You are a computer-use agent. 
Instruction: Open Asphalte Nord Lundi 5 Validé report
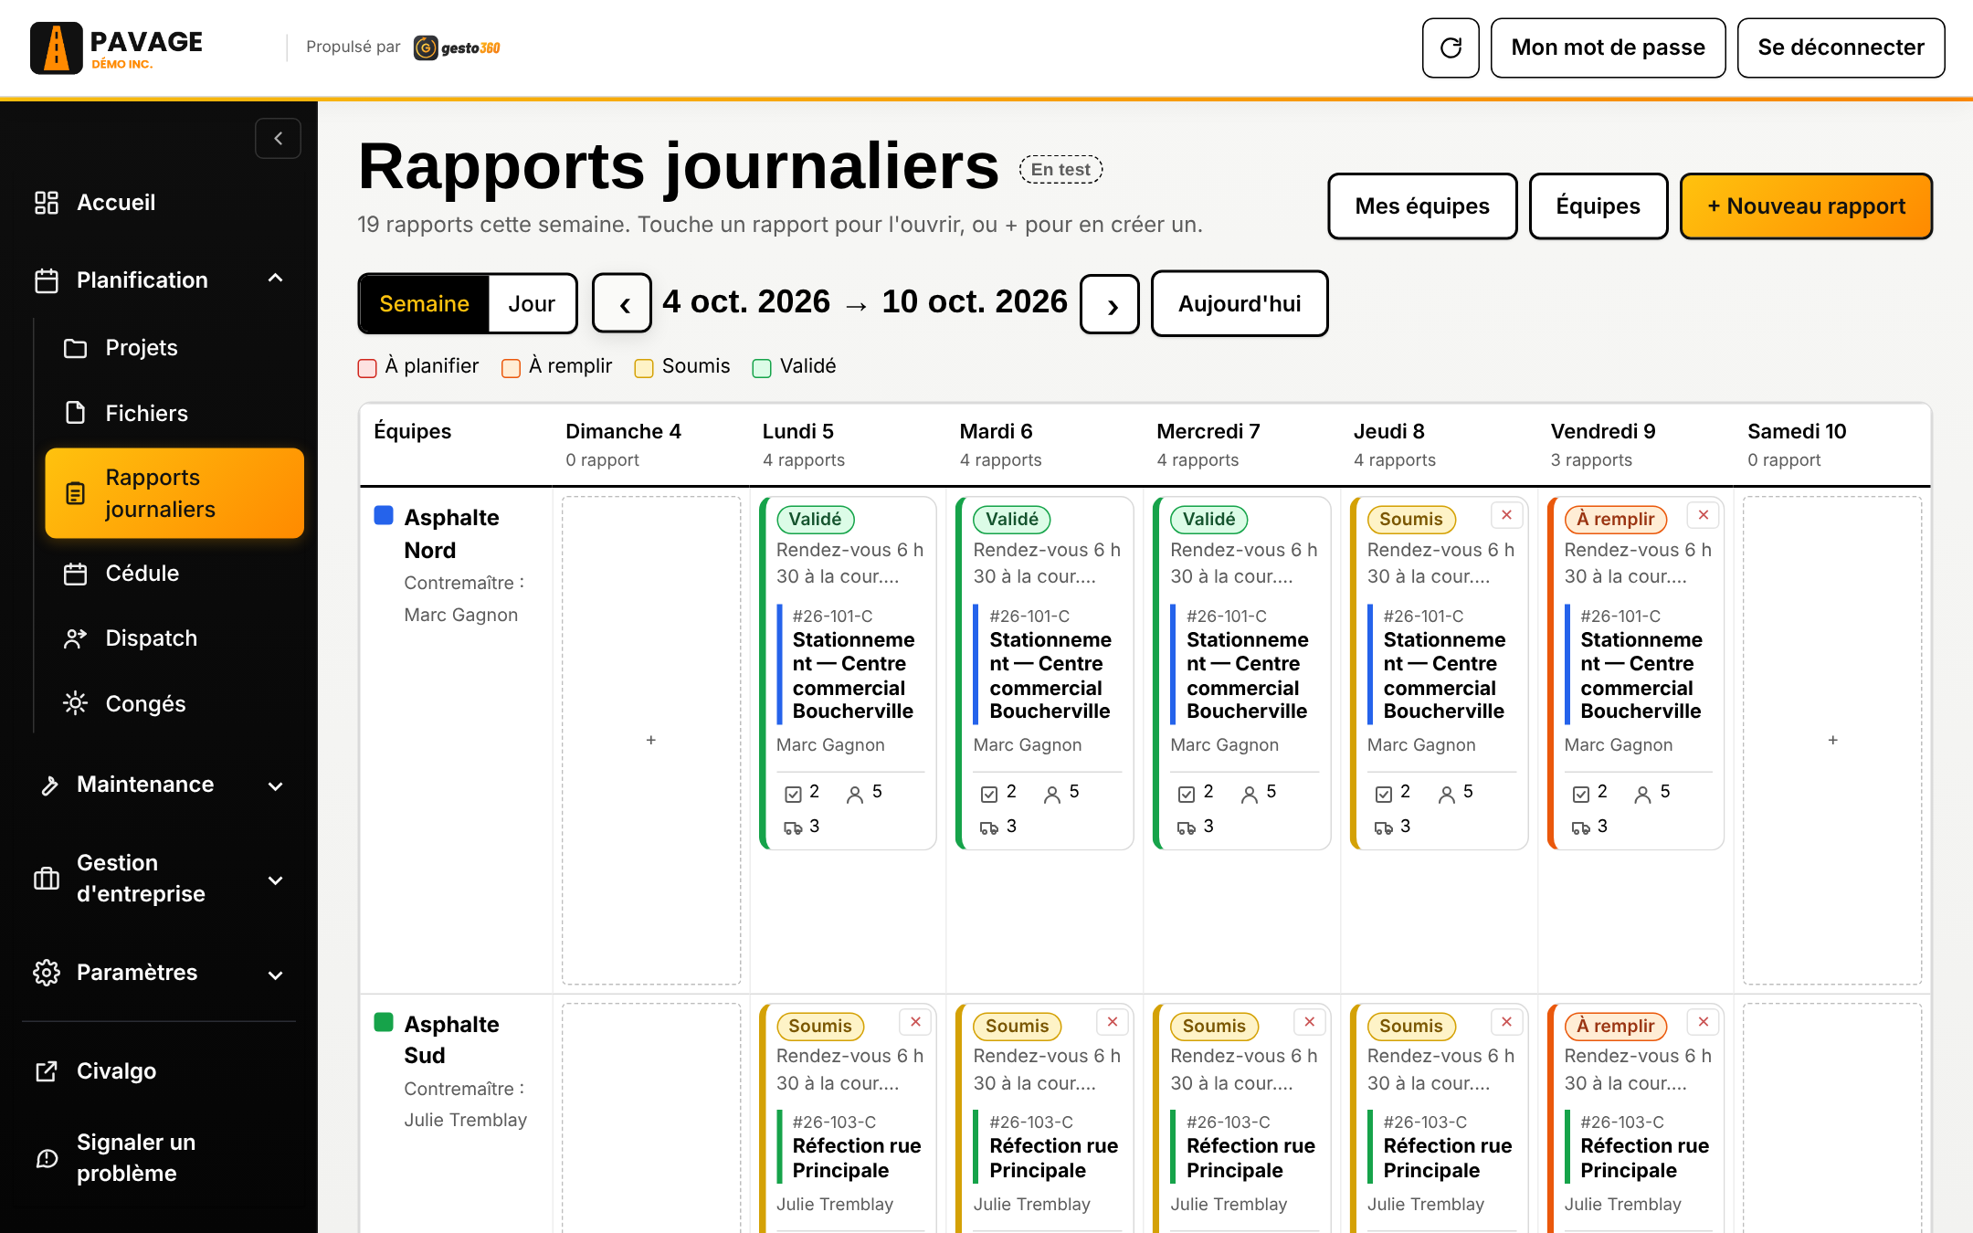[x=849, y=673]
